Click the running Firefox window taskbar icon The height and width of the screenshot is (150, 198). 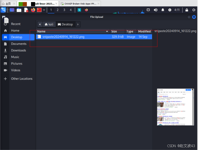(x=86, y=10)
